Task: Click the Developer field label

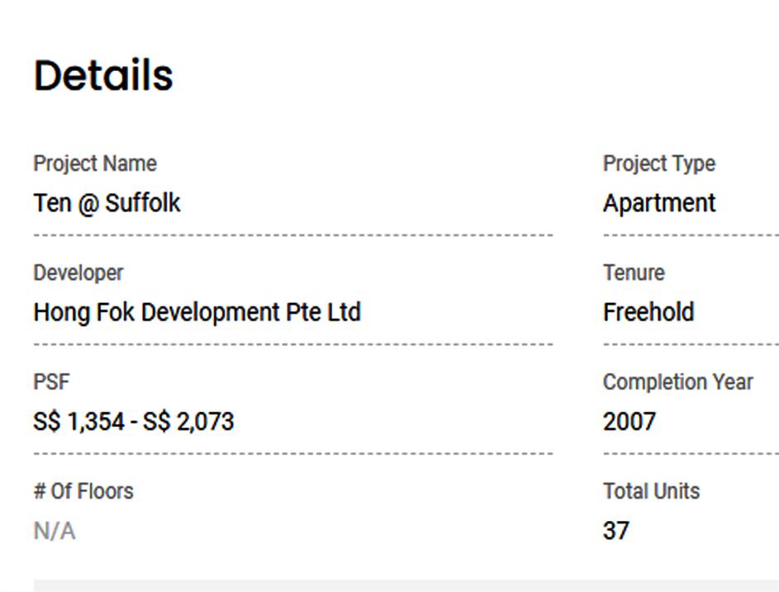Action: pyautogui.click(x=78, y=272)
